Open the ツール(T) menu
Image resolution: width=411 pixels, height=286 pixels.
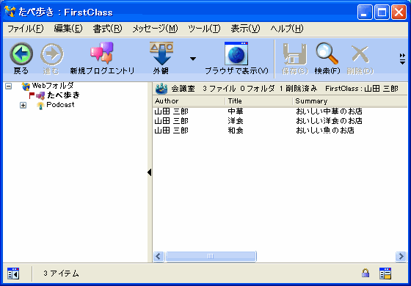click(x=204, y=29)
